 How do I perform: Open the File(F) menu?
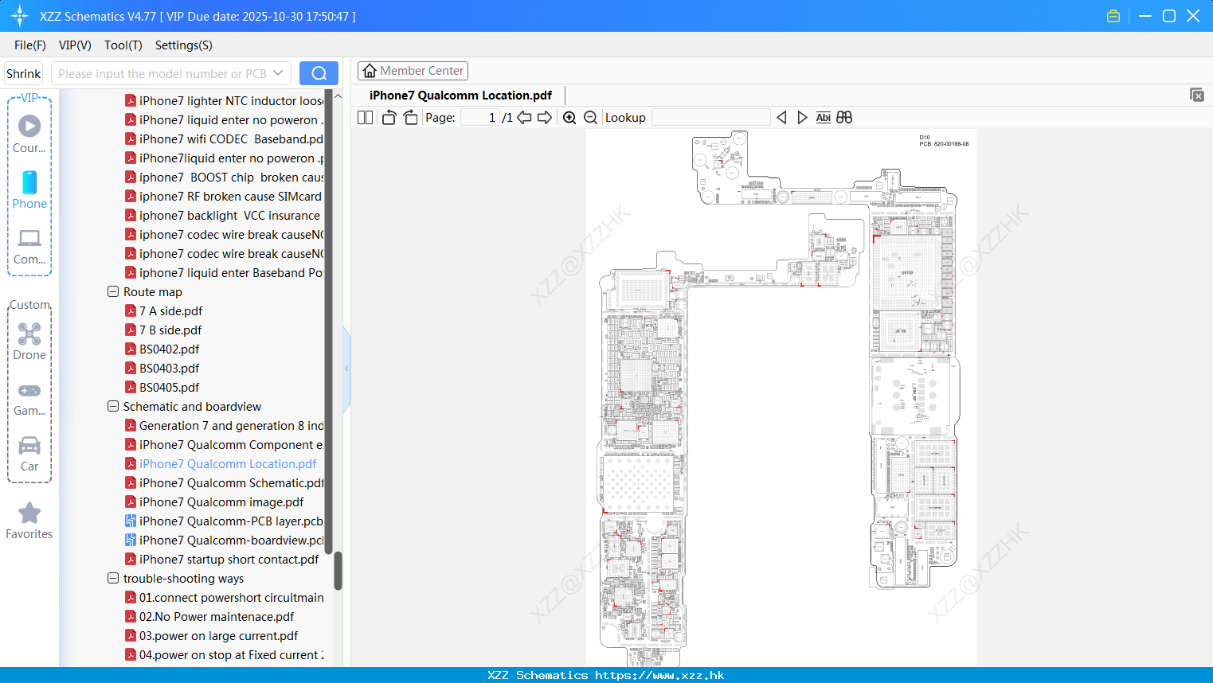pos(30,45)
